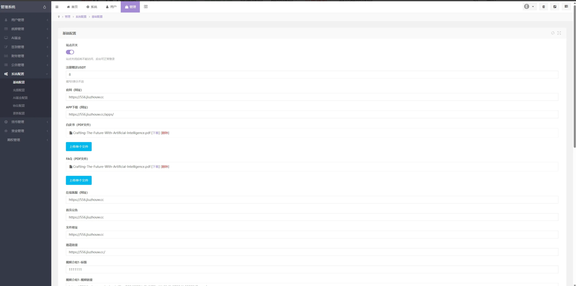
Task: Click the fullscreen arrow icon in top bar
Action: tap(555, 7)
